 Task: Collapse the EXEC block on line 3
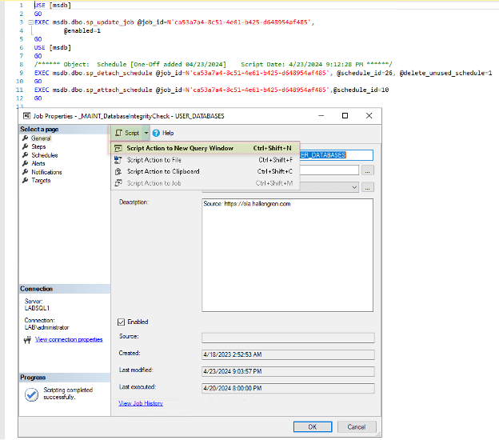click(31, 22)
